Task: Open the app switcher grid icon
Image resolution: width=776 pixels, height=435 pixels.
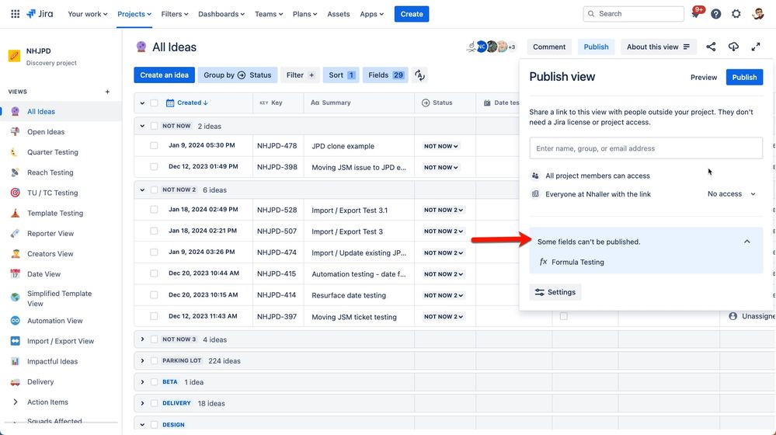Action: coord(16,14)
